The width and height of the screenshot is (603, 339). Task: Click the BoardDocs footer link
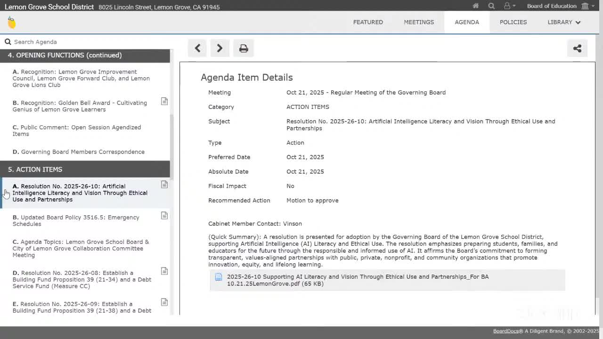[x=505, y=331]
